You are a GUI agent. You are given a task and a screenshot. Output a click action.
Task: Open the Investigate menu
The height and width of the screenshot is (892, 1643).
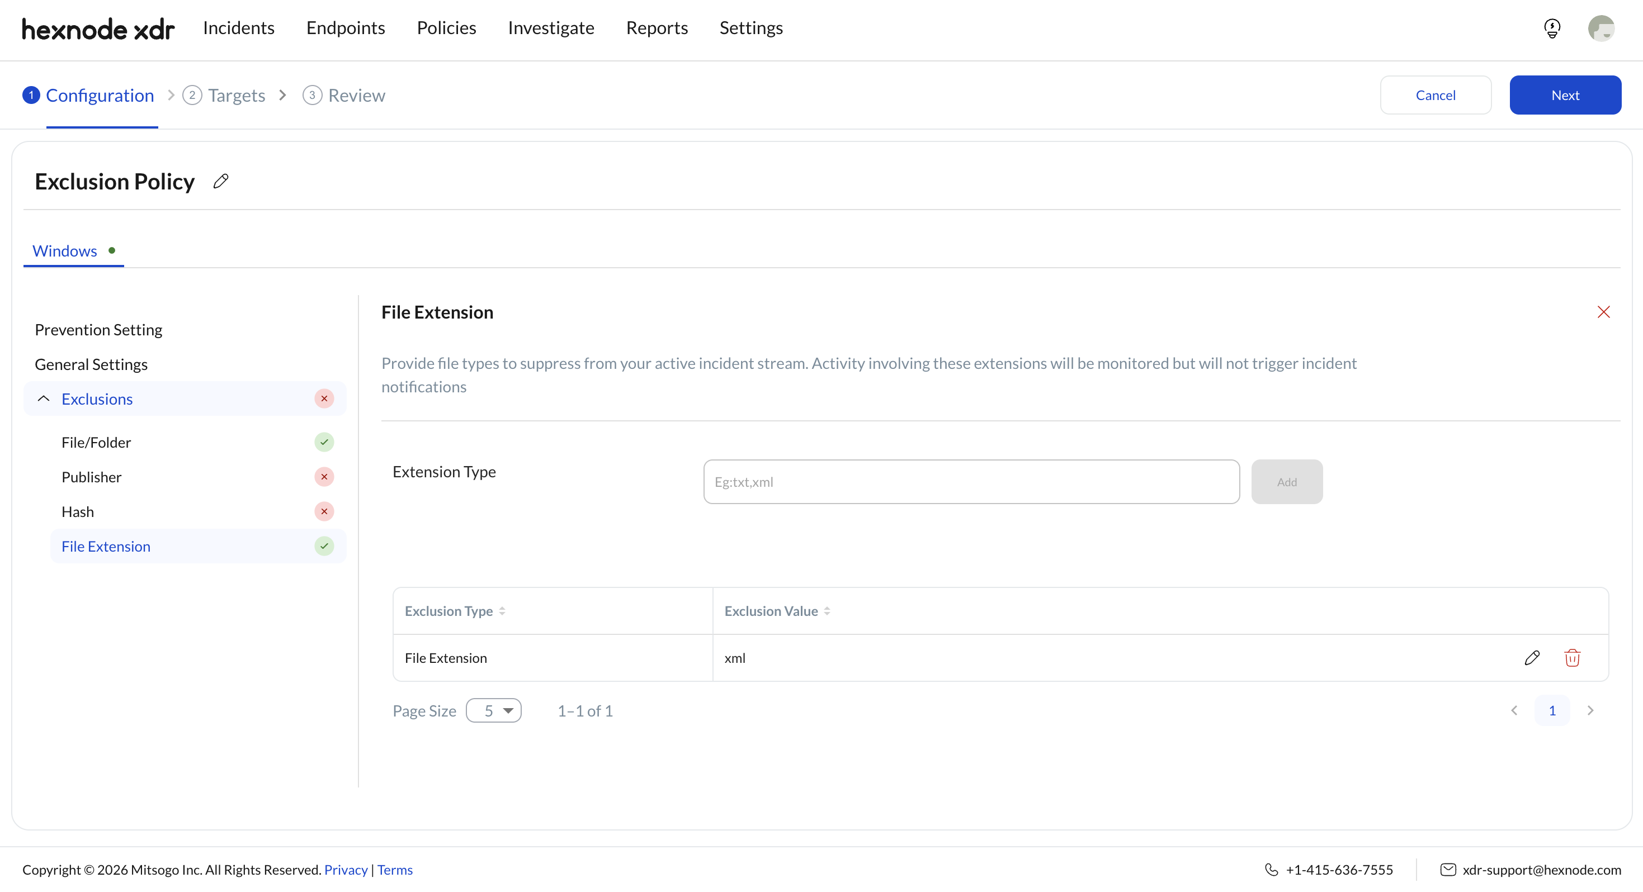[x=551, y=28]
